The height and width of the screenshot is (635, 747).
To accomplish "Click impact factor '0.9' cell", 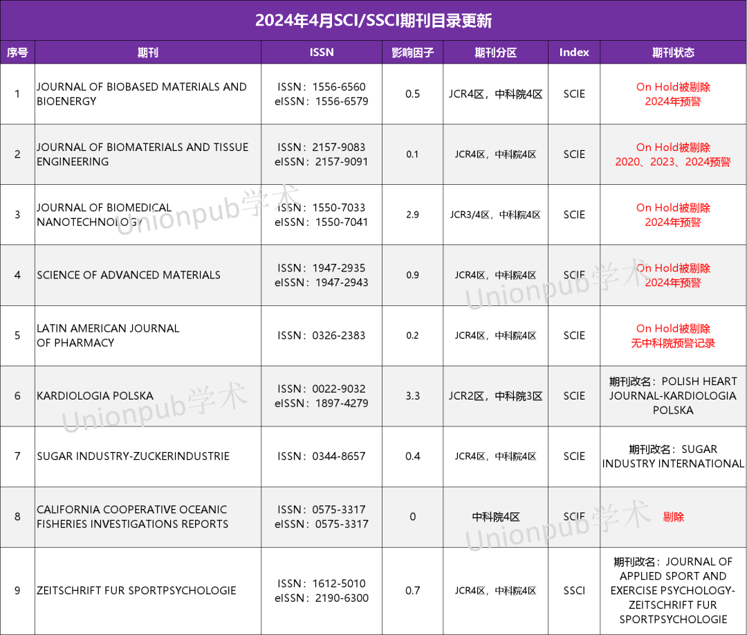I will tap(412, 276).
